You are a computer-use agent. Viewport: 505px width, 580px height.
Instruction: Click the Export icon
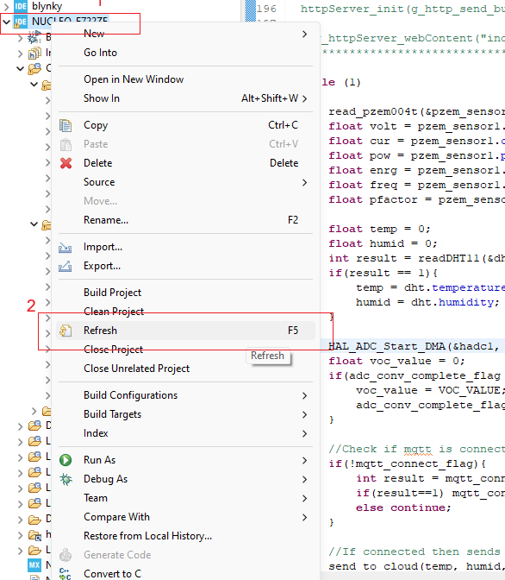(x=65, y=266)
